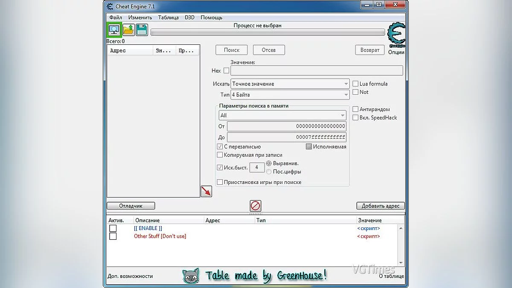512x288 pixels.
Task: Toggle the Антирандом checkbox
Action: point(355,109)
